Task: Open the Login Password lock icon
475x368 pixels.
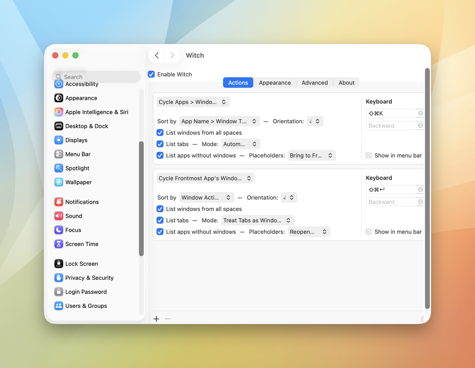Action: coord(59,292)
